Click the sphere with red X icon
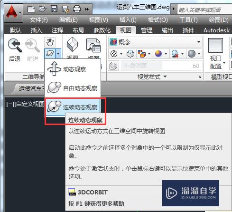The width and height of the screenshot is (232, 212). pyautogui.click(x=175, y=54)
